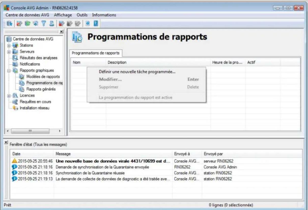Sort by the Description column header
The image size is (308, 210).
(x=158, y=62)
